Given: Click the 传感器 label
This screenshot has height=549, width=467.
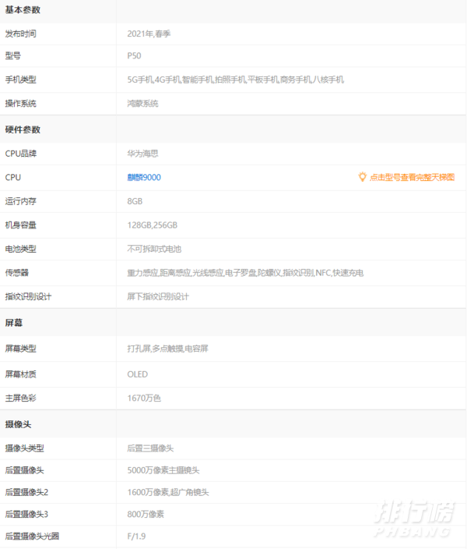Looking at the screenshot, I should tap(17, 273).
